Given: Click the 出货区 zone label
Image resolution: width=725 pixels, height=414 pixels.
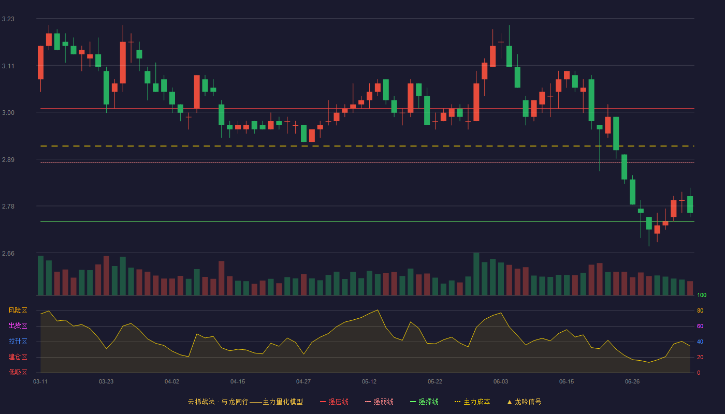Looking at the screenshot, I should point(18,326).
